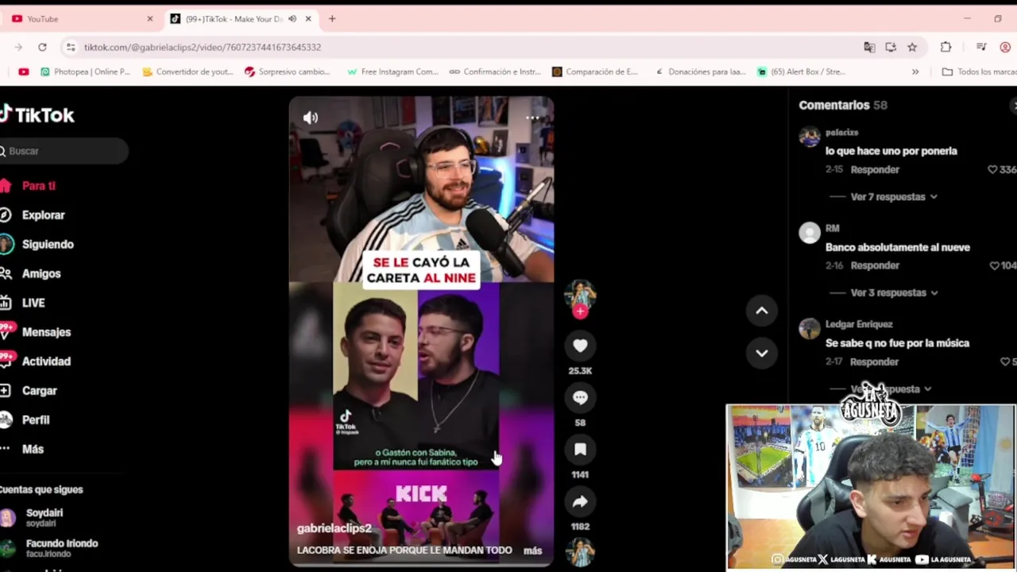The width and height of the screenshot is (1017, 572).
Task: Expand replies under Ledgar Enriquez comment
Action: tap(890, 389)
